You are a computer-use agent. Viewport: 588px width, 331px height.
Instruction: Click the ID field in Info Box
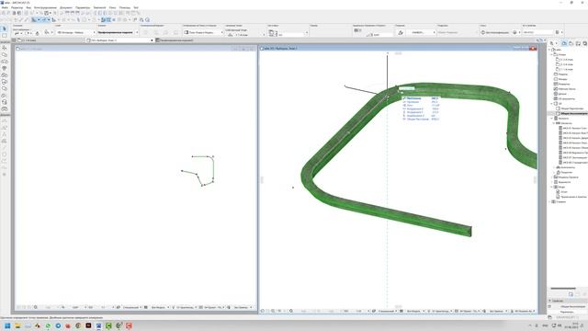tap(538, 33)
